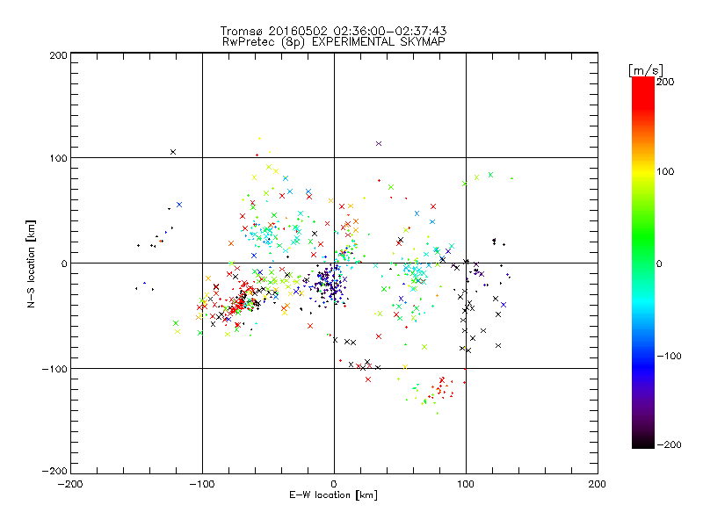Click the y-axis tick label "0"
Image resolution: width=703 pixels, height=527 pixels.
click(64, 263)
